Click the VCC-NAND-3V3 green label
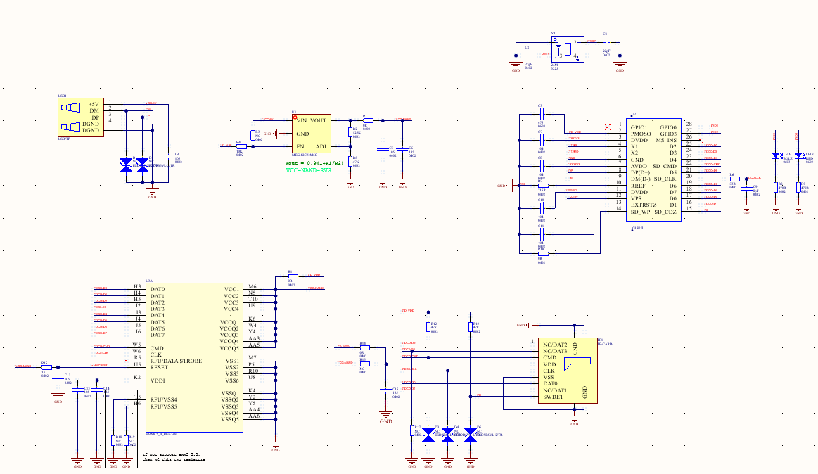Screen dimensions: 818x474 (308, 170)
